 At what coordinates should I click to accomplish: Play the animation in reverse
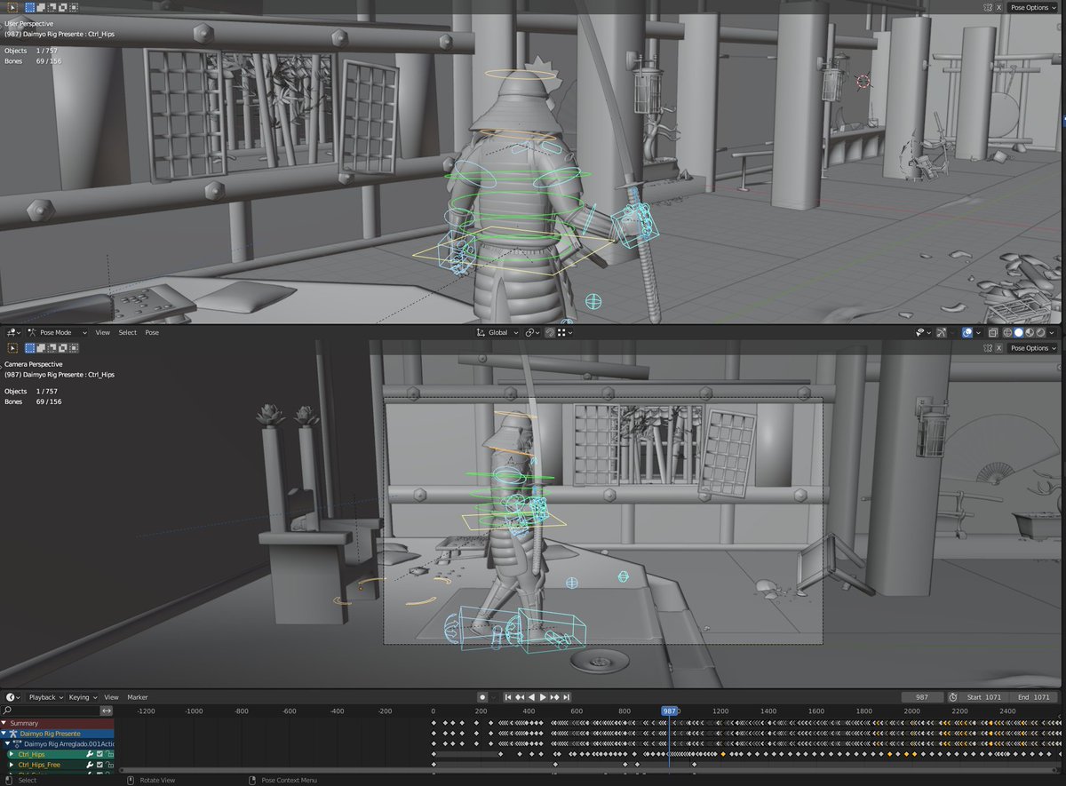coord(531,697)
